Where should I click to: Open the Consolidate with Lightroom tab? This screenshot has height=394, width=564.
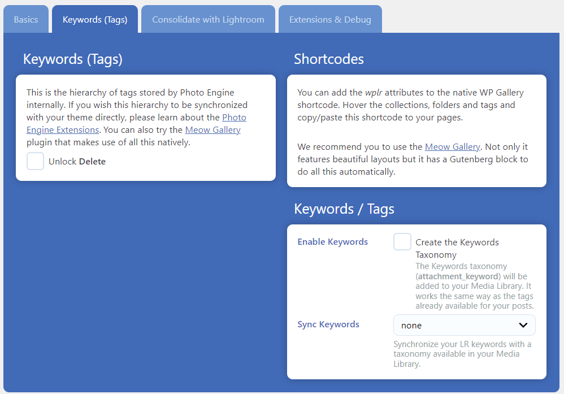pyautogui.click(x=208, y=19)
